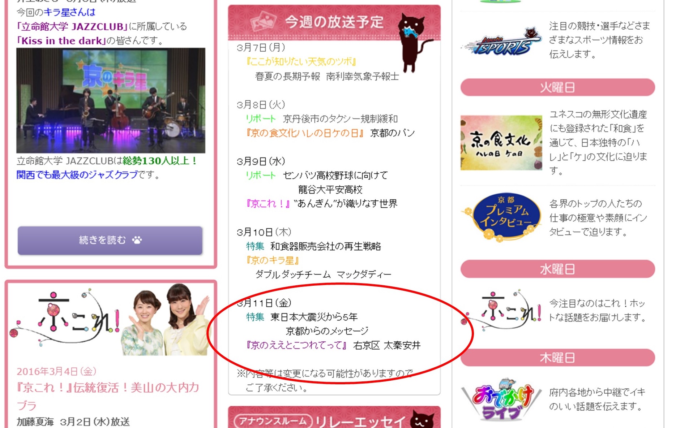
Task: Click the 京これ! banner with two presenters
Action: pos(111,320)
